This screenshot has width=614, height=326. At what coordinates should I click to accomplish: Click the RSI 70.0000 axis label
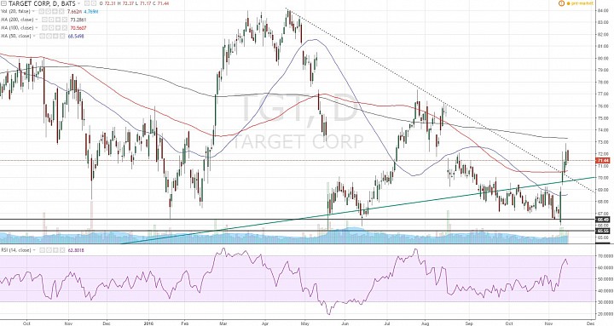click(605, 256)
